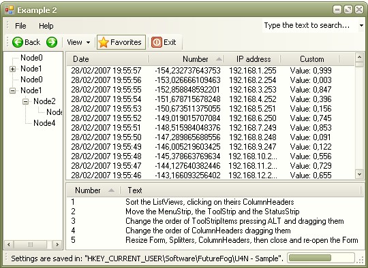
Task: Click the green Back arrow icon
Action: (18, 42)
